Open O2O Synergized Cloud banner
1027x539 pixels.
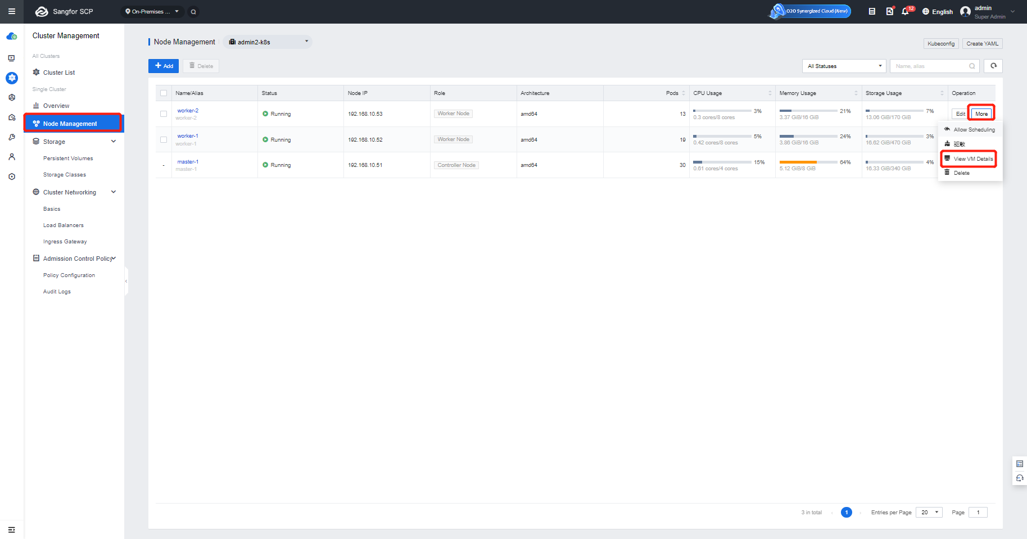[x=810, y=11]
